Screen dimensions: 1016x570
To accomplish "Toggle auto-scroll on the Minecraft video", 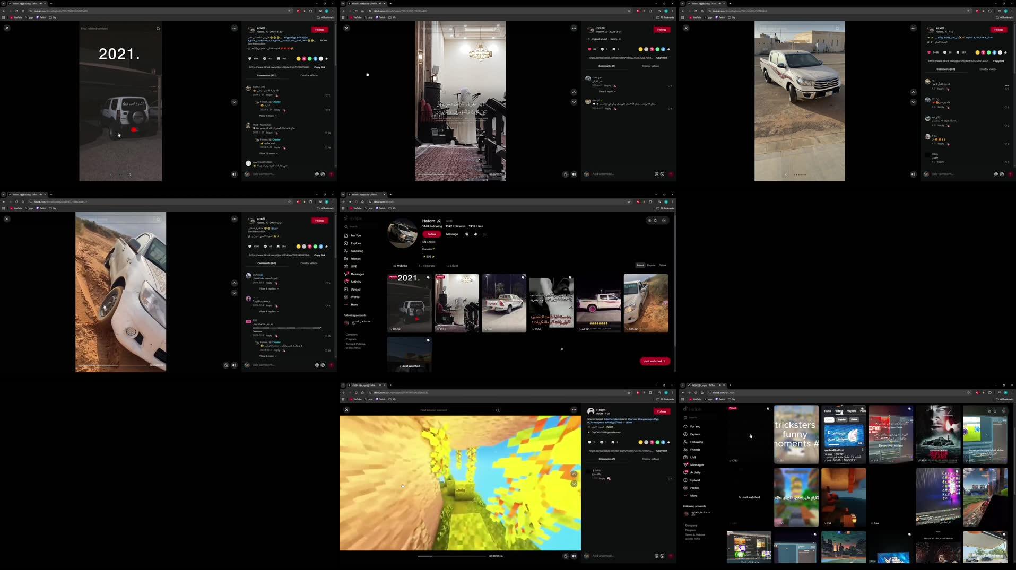I will pyautogui.click(x=566, y=556).
